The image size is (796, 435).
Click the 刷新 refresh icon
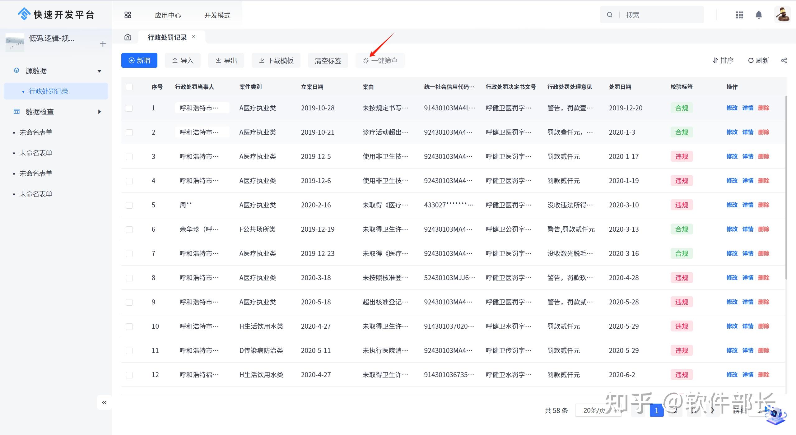(x=751, y=60)
